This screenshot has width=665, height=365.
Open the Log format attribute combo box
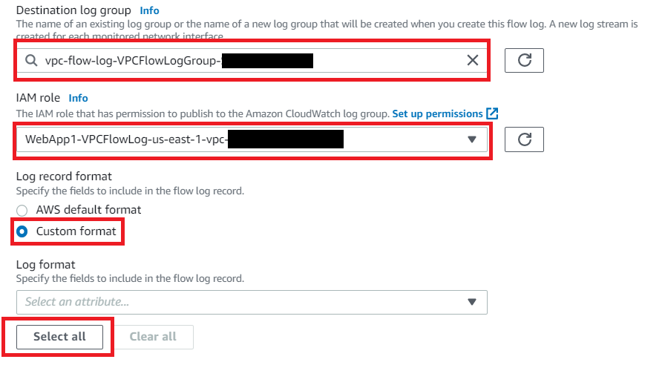(252, 302)
